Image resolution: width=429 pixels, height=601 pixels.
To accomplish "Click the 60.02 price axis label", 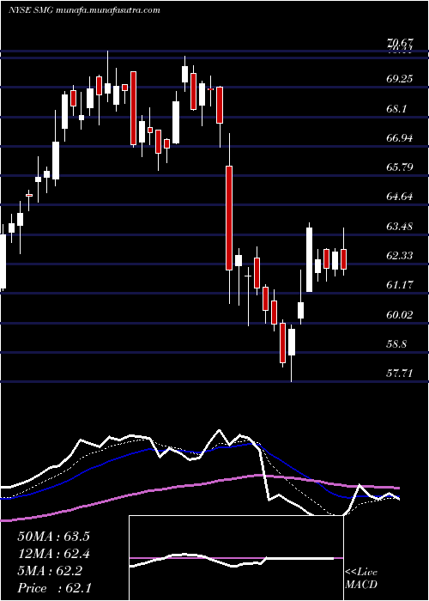I will pyautogui.click(x=400, y=315).
